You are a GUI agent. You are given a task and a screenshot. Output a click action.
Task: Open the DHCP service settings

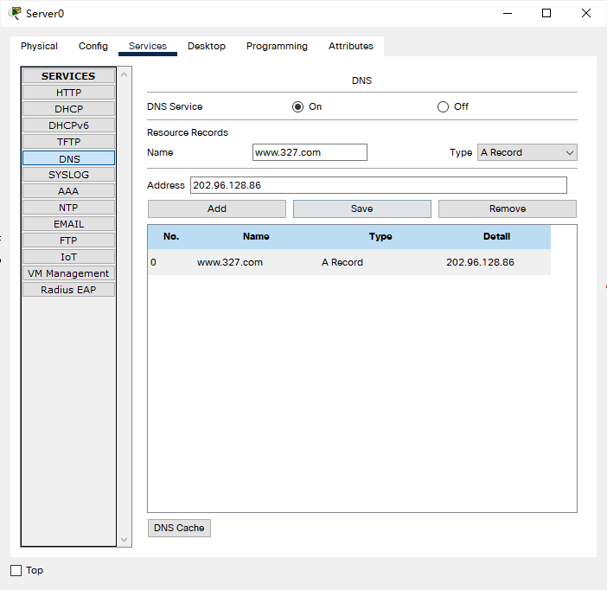coord(68,109)
